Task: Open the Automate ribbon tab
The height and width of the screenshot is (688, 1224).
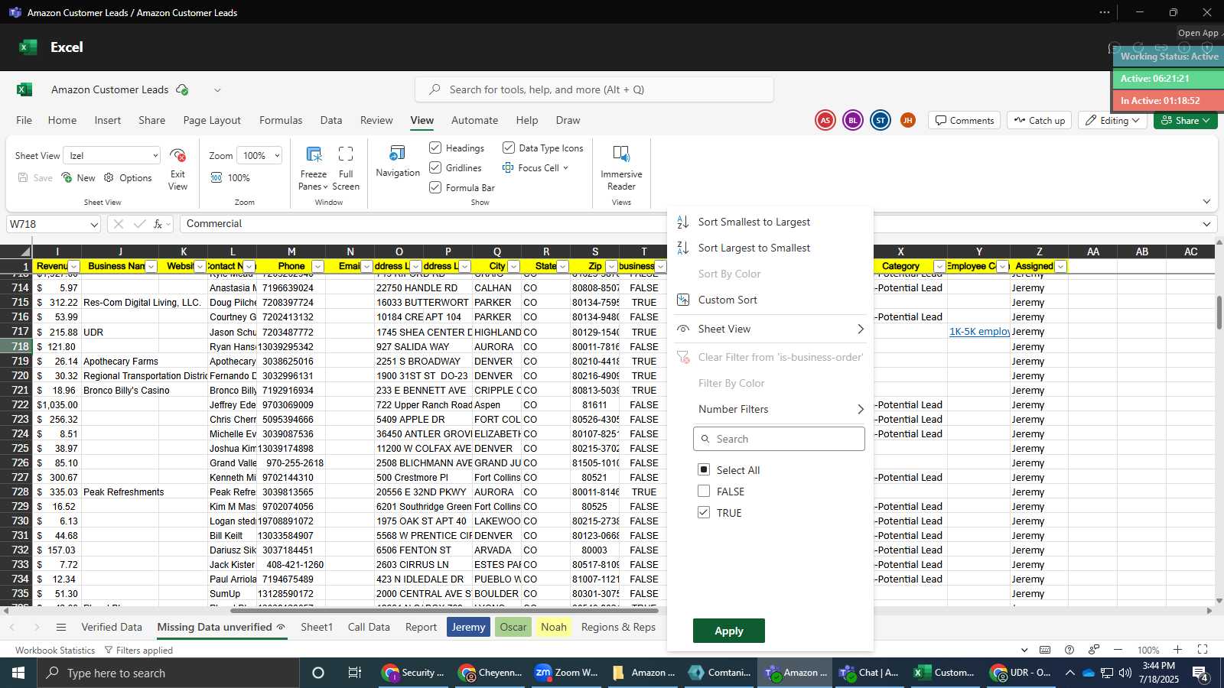Action: coord(474,120)
